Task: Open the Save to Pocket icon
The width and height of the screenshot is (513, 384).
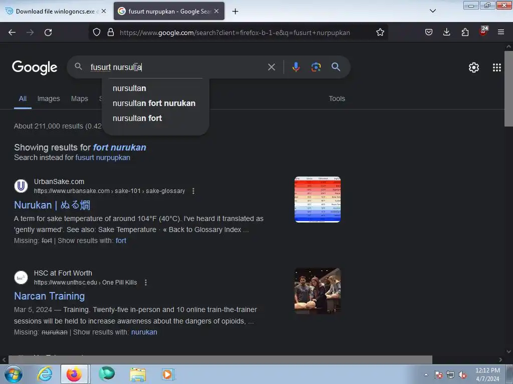Action: (429, 32)
